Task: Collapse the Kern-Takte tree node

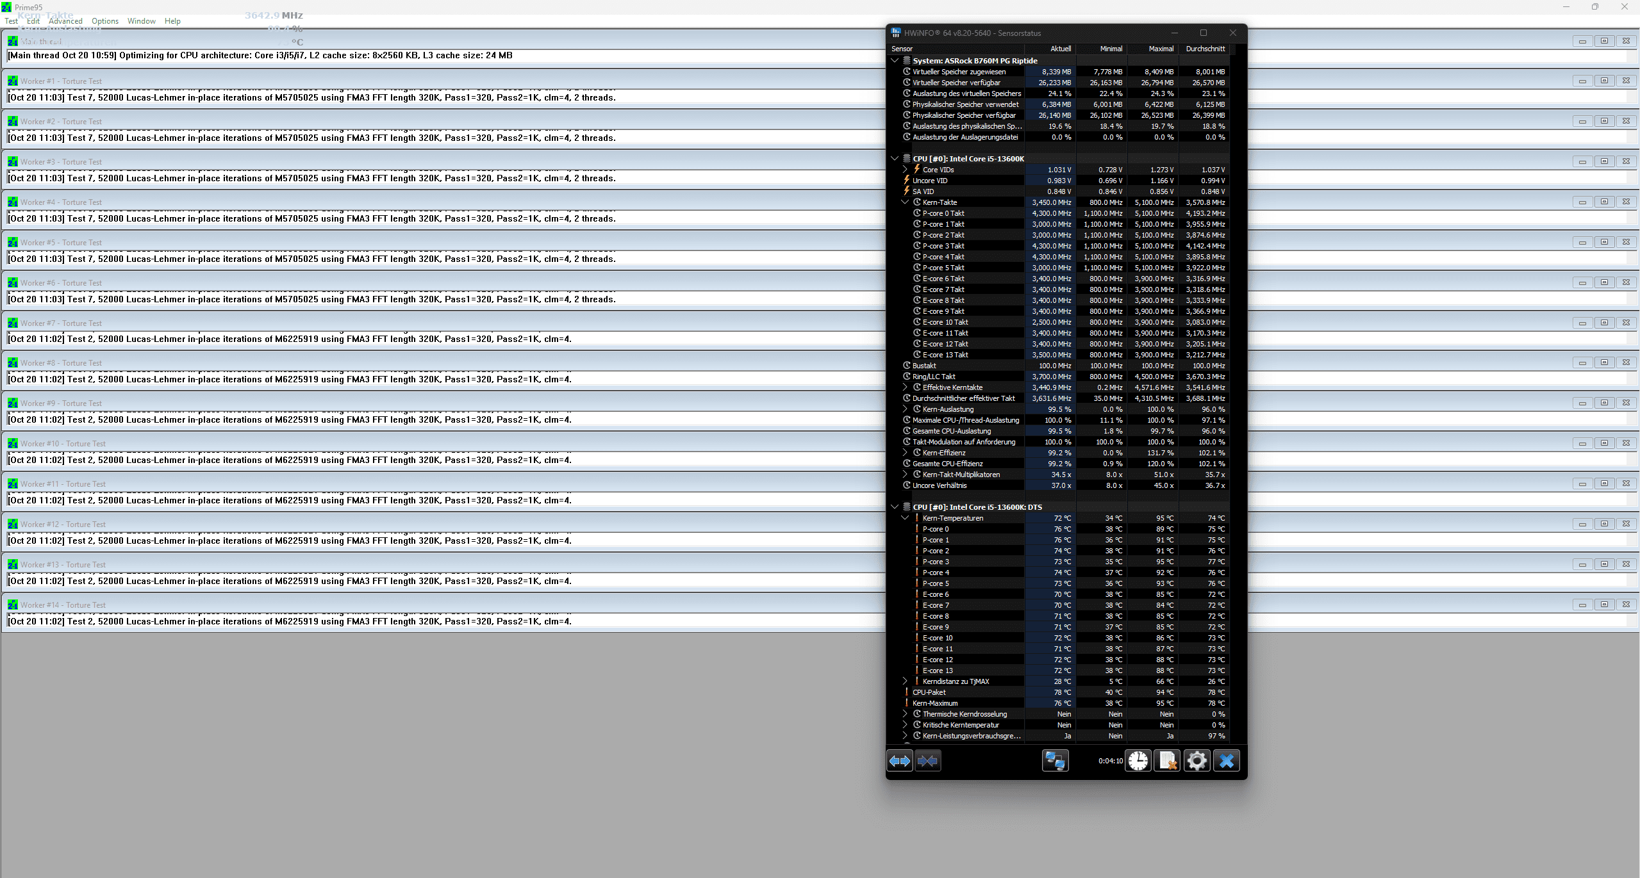Action: click(x=905, y=202)
